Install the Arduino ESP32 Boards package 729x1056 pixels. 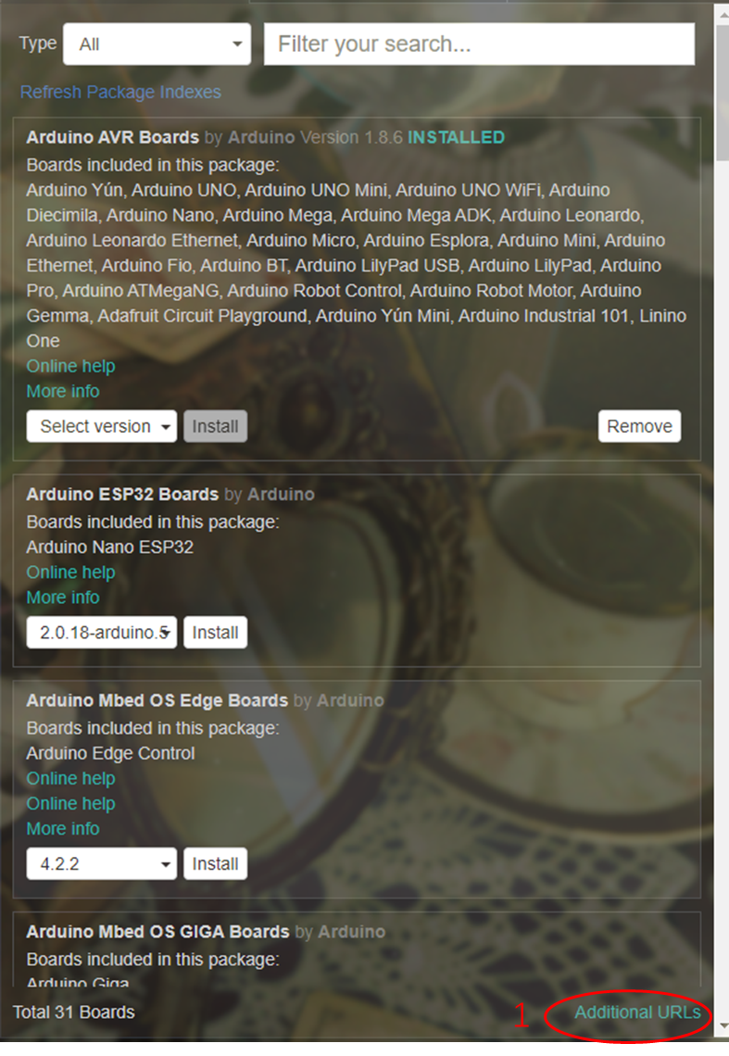[x=216, y=633]
